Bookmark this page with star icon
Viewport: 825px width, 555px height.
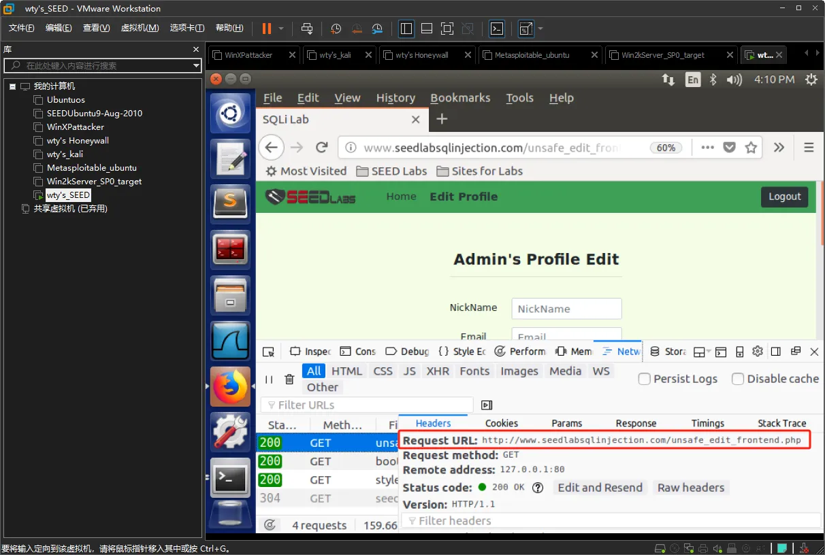(x=751, y=148)
